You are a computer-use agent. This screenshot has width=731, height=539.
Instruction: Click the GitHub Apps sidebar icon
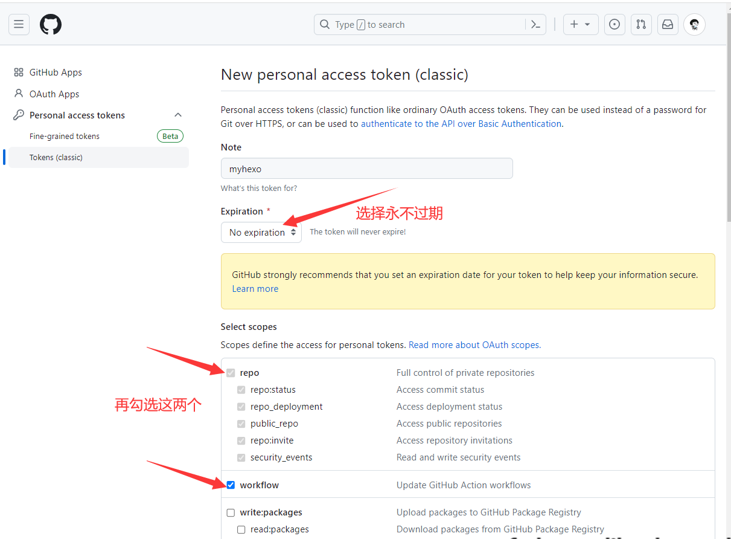(19, 73)
